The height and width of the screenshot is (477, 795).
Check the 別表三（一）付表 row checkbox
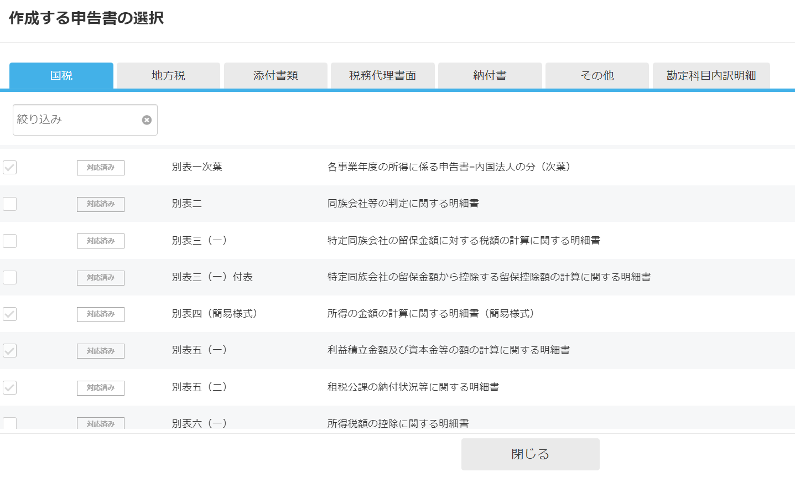coord(9,277)
